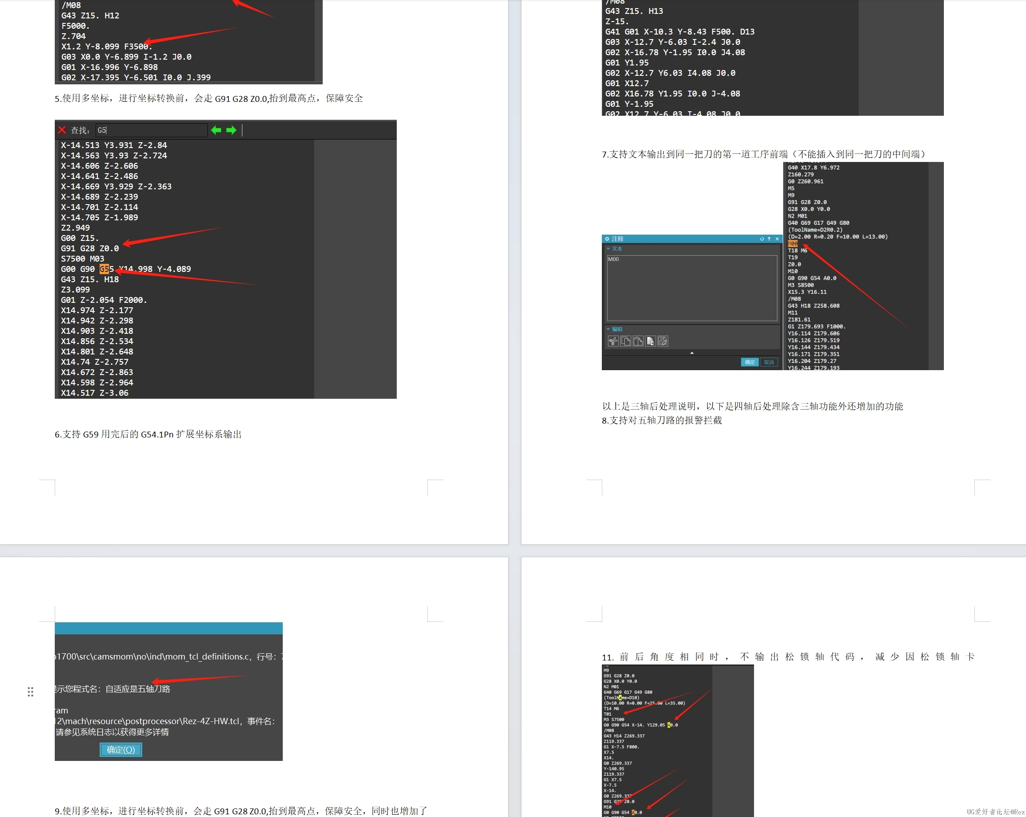Jump to next match with green right arrow
Image resolution: width=1026 pixels, height=817 pixels.
[231, 130]
